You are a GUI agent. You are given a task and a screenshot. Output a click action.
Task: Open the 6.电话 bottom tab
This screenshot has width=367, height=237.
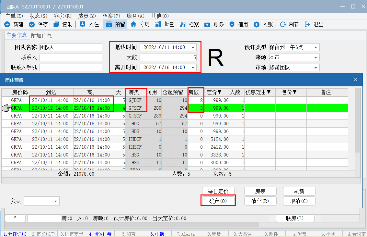(157, 234)
